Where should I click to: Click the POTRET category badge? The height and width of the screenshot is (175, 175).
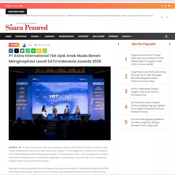14,45
